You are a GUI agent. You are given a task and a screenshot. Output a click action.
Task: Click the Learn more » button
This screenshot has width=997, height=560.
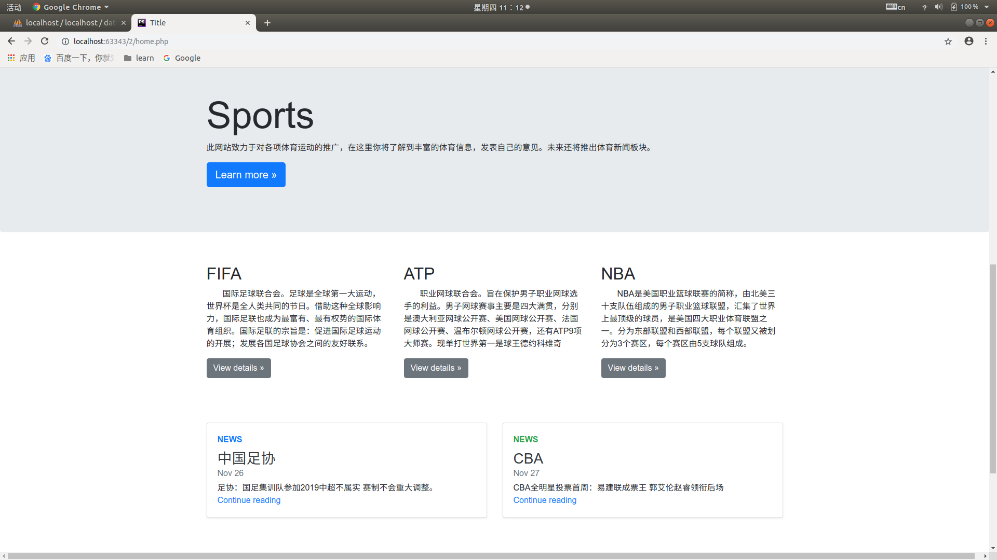point(246,175)
